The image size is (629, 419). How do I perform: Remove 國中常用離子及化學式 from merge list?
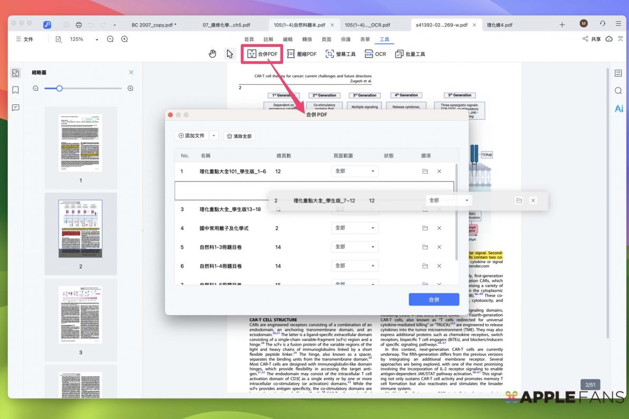click(x=439, y=228)
